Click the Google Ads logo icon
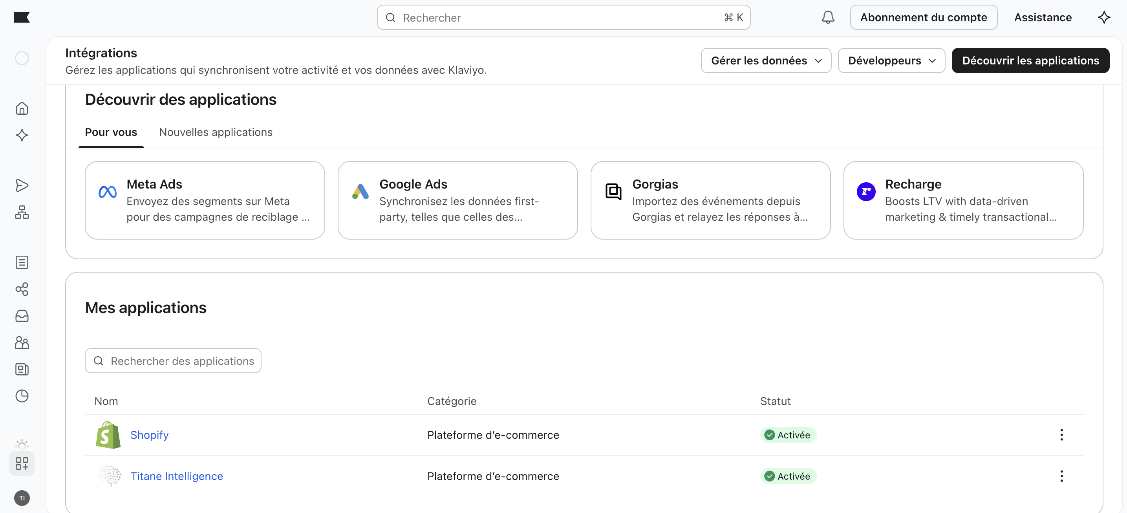This screenshot has height=513, width=1127. click(x=360, y=192)
